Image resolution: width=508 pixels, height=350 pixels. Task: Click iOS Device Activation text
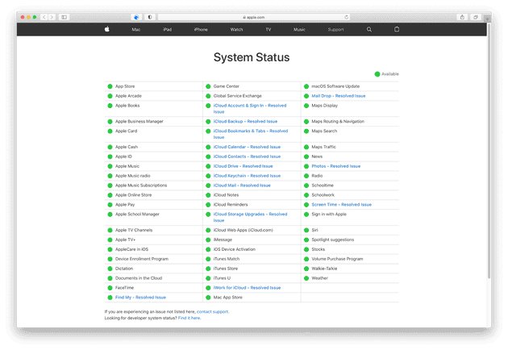pos(234,249)
